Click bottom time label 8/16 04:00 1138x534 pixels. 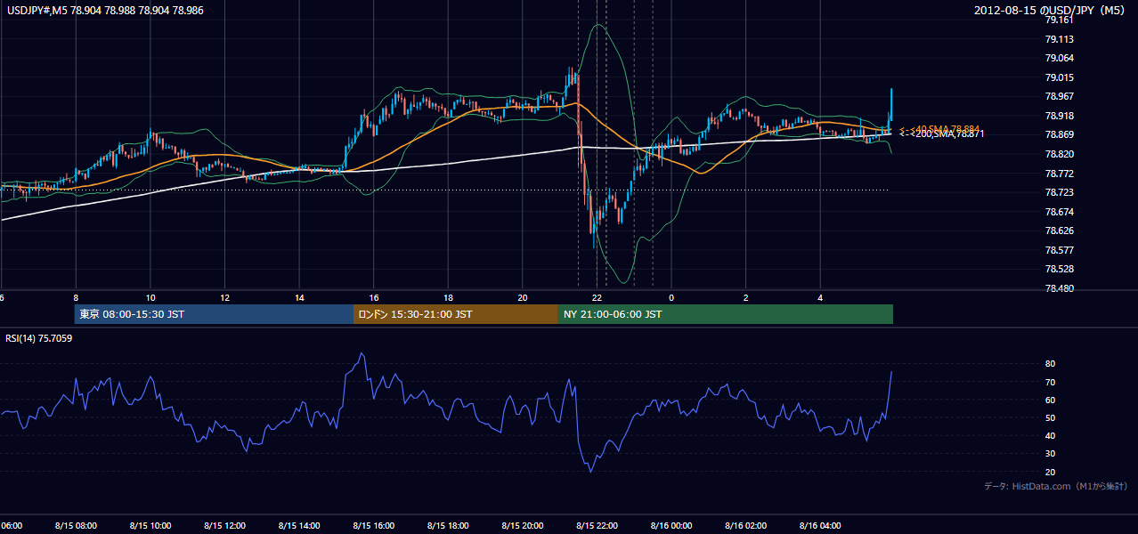(820, 525)
